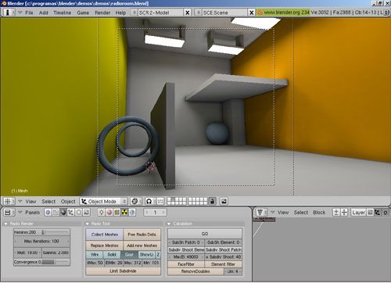Viewport: 391px width, 283px height.
Task: Collapse the Panels header menus arrow
Action: tap(20, 213)
